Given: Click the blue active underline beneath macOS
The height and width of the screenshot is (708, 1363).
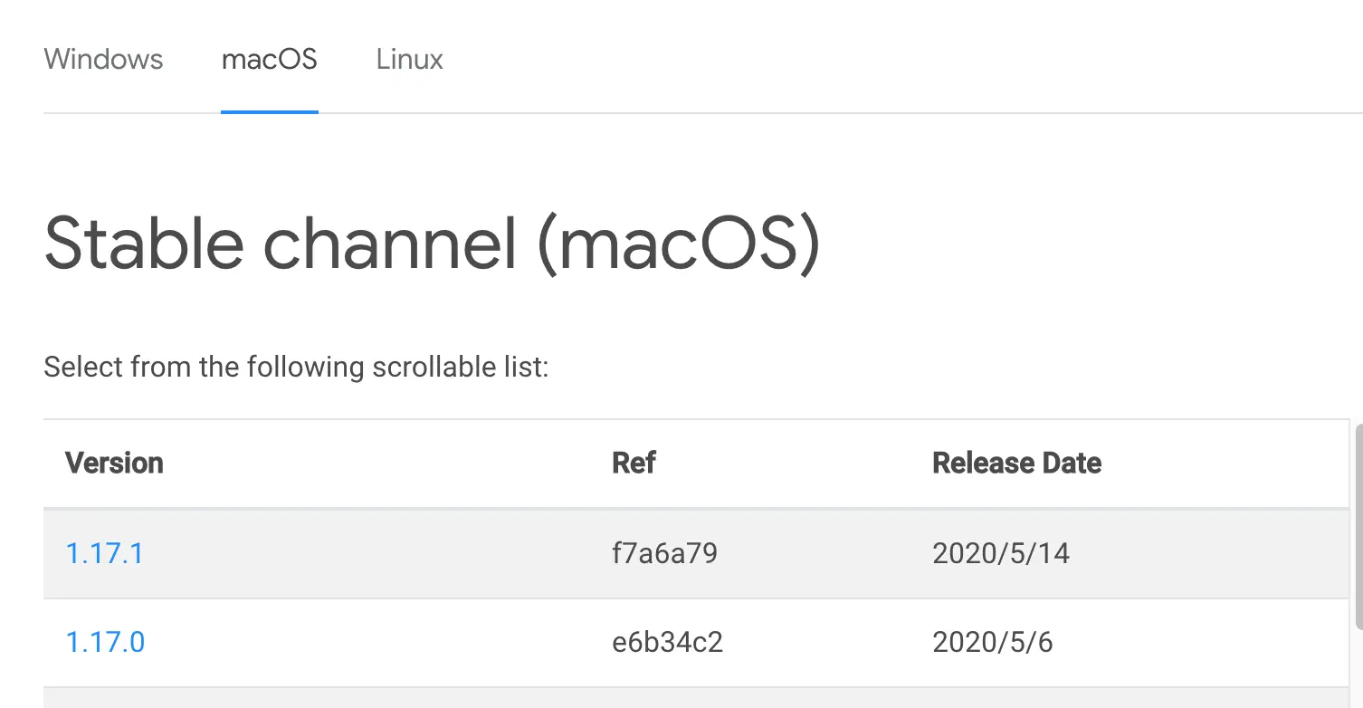Looking at the screenshot, I should click(269, 111).
